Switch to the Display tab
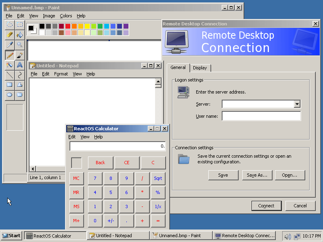 (200, 68)
